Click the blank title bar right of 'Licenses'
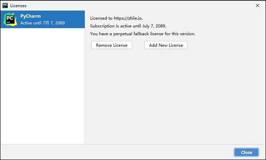 point(141,6)
